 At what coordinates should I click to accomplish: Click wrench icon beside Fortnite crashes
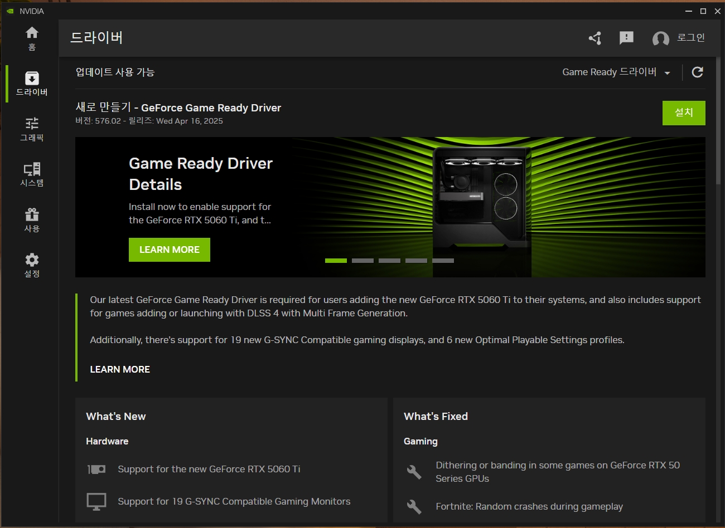click(414, 506)
